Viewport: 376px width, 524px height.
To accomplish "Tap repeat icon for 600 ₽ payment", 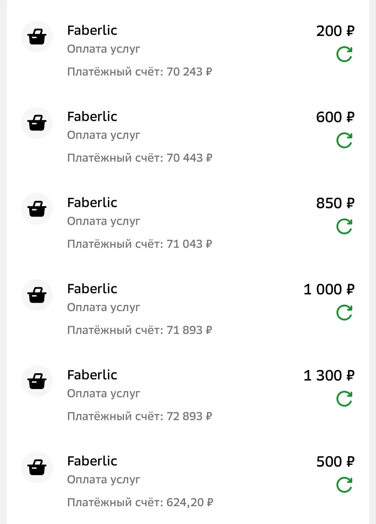I will coord(344,140).
